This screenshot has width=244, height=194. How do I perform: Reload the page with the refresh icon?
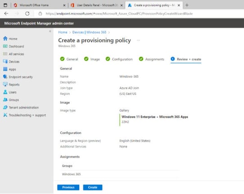coord(27,14)
